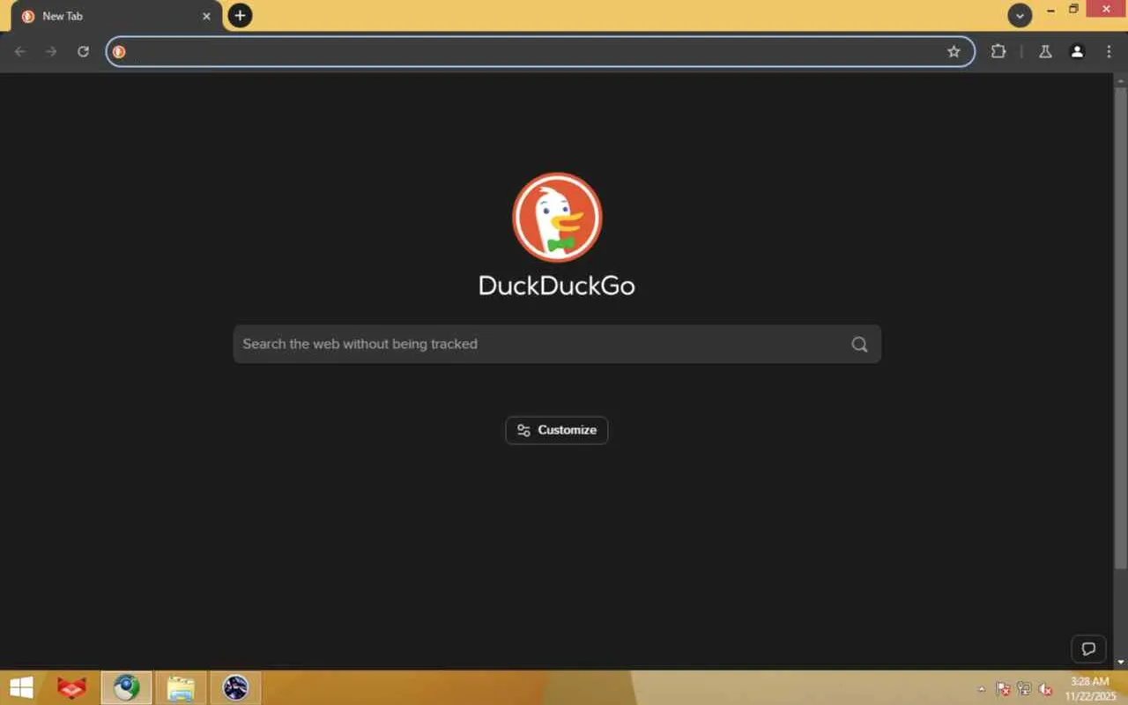1128x705 pixels.
Task: Open the red fox app in taskbar
Action: coord(71,687)
